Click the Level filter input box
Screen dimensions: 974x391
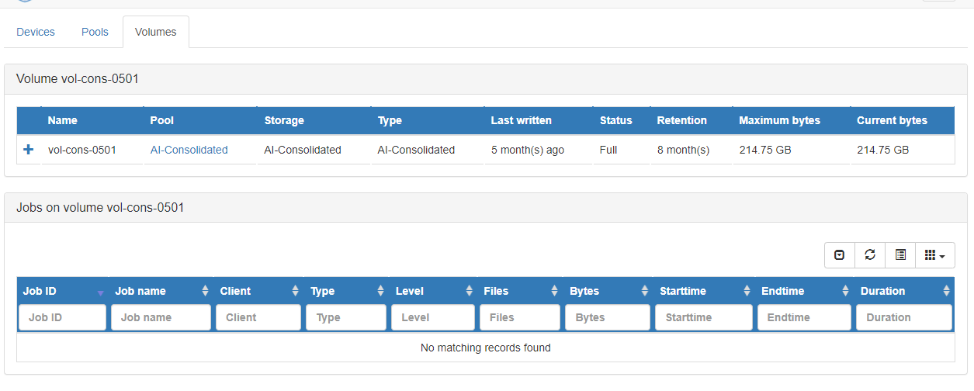coord(432,317)
